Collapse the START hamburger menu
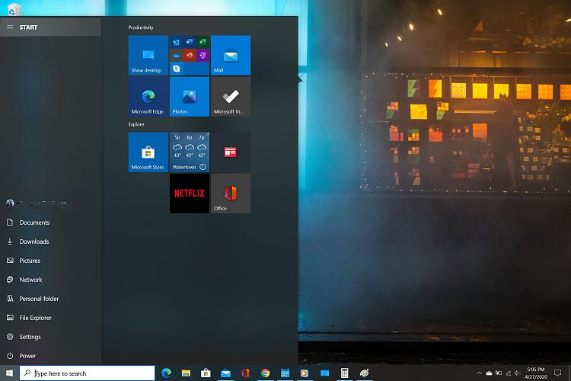Viewport: 571px width, 381px height. coord(10,27)
